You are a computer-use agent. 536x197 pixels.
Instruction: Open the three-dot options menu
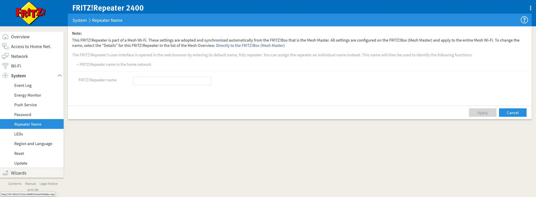click(x=531, y=8)
